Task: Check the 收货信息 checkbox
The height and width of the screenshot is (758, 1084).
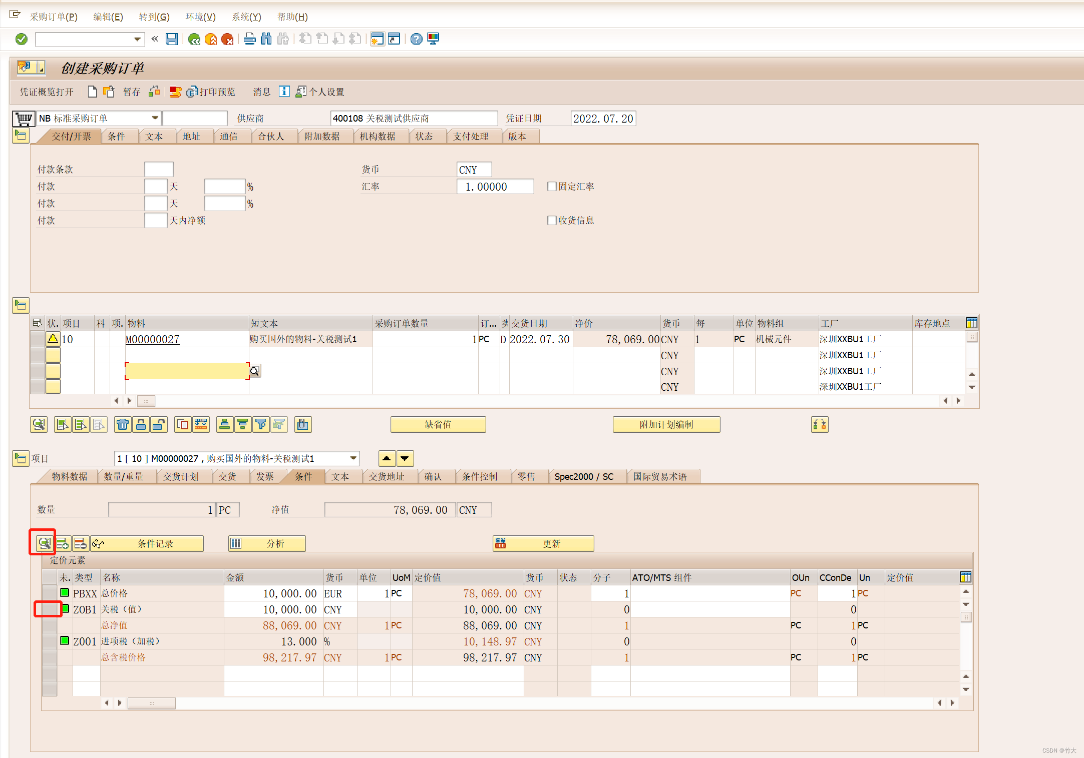Action: pos(552,221)
